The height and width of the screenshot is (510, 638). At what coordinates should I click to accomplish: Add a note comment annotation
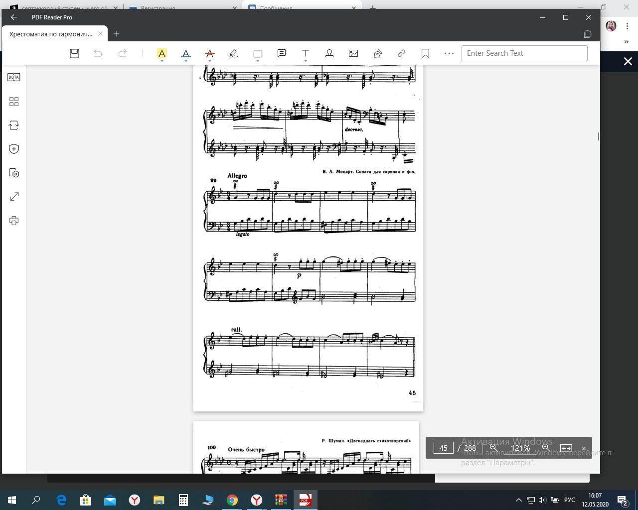282,53
